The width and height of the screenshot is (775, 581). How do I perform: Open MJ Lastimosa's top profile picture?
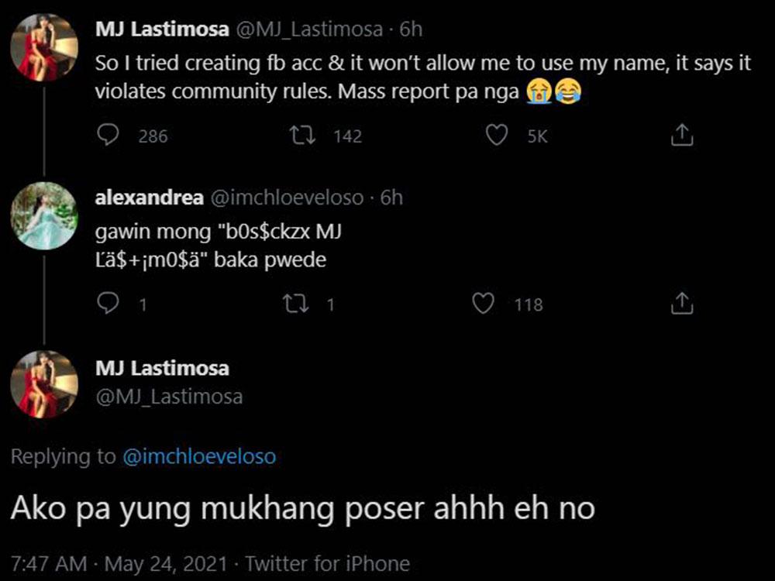[43, 48]
